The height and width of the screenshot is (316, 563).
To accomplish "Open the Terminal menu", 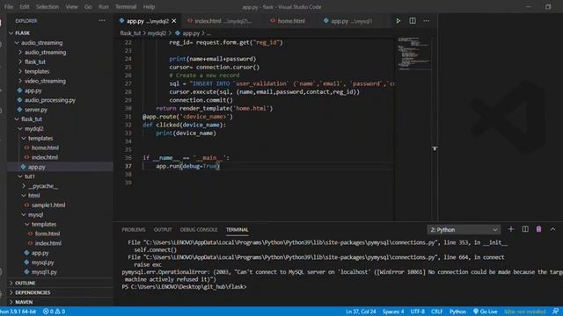I will (x=126, y=7).
